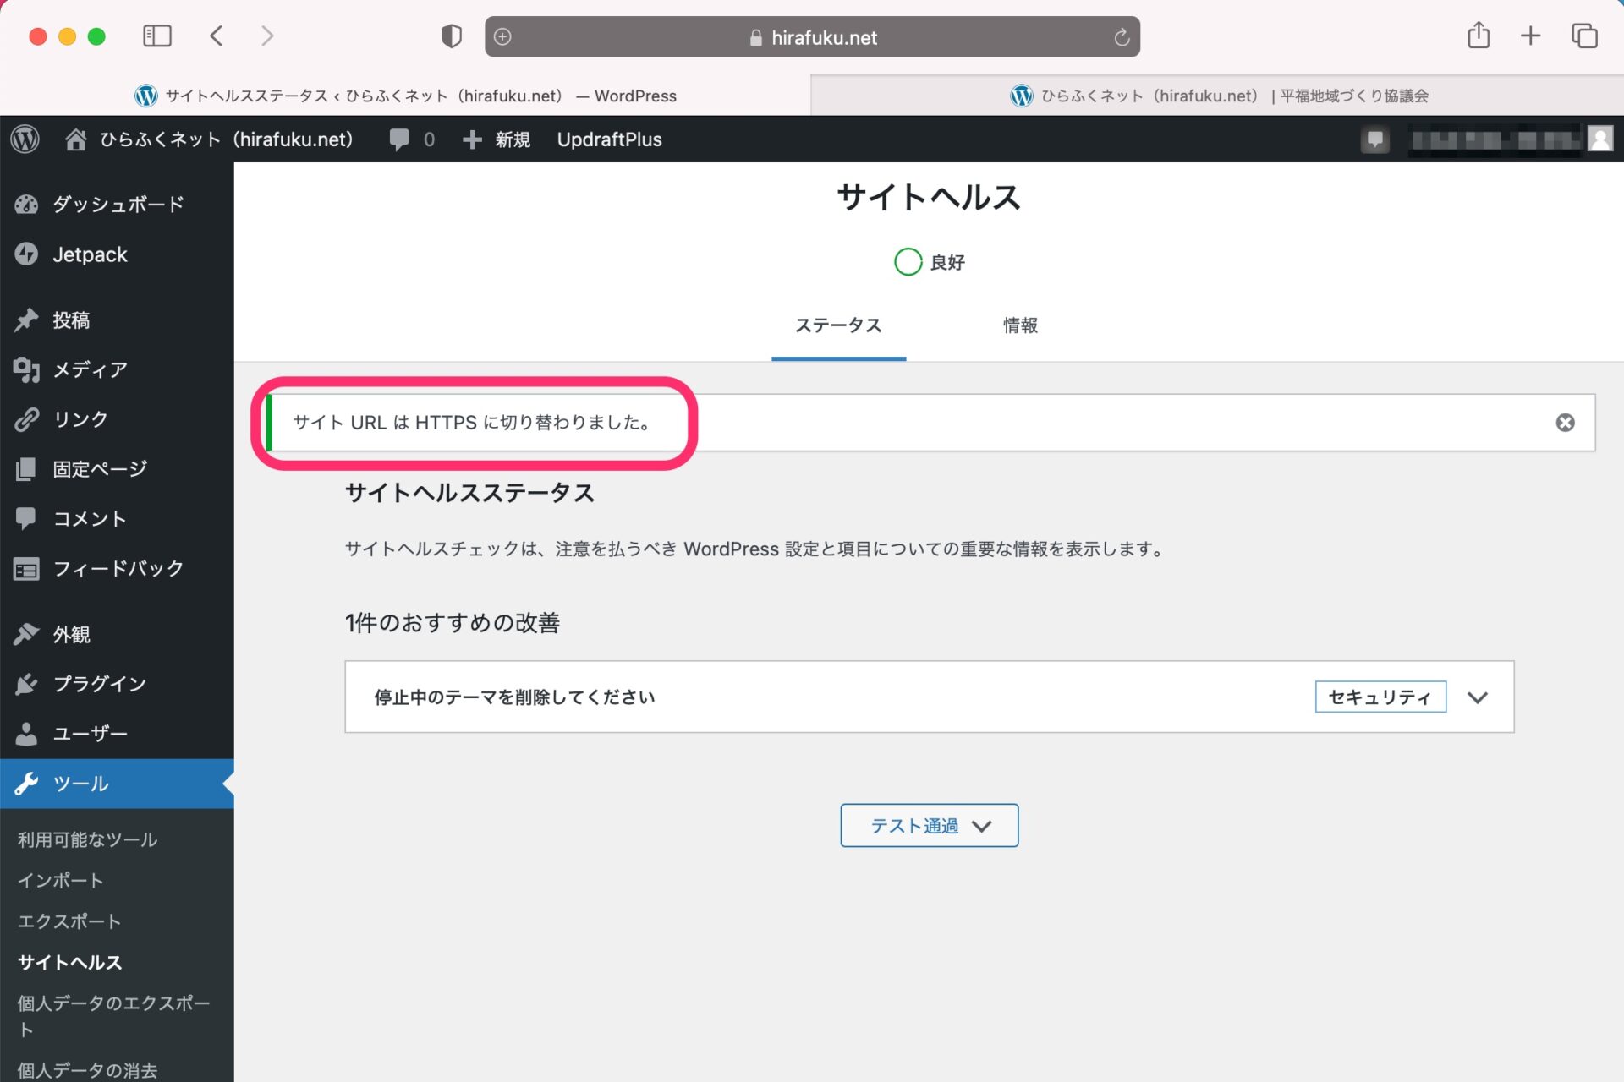Viewport: 1624px width, 1082px height.
Task: Open UpdraftPlus from the admin bar
Action: pos(609,139)
